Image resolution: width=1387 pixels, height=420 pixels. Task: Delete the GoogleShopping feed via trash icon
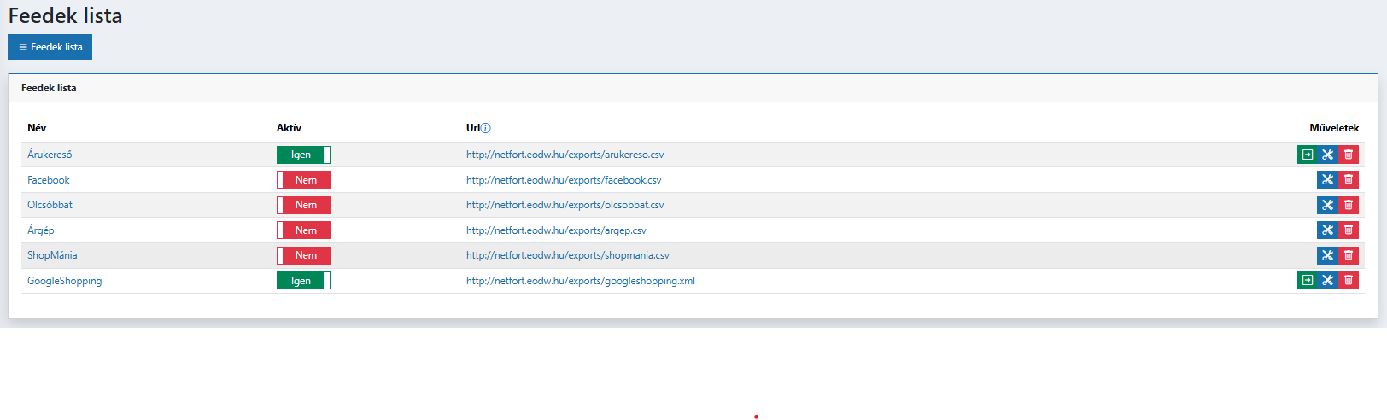(1349, 281)
